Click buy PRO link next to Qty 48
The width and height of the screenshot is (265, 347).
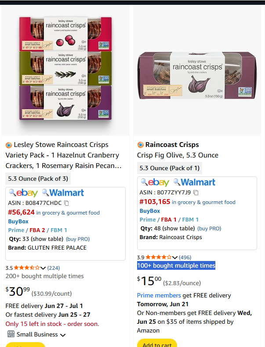coord(209,229)
